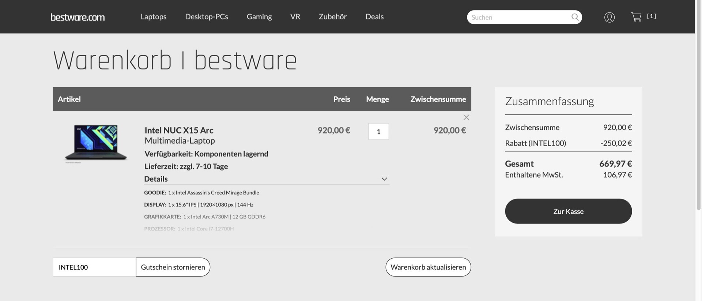Click the Warenkorb | bestware page title

175,60
